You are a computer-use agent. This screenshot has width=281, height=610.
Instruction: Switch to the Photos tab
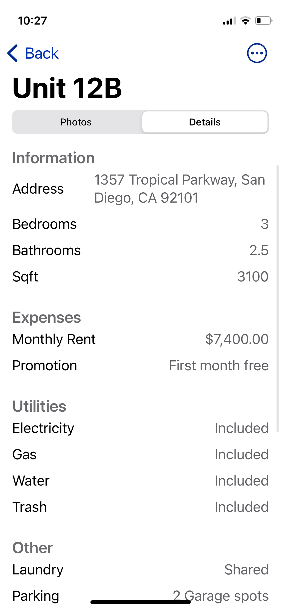click(x=76, y=122)
